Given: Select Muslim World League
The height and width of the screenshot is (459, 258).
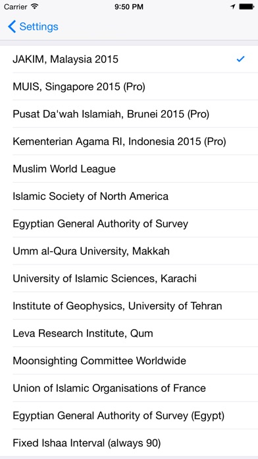Looking at the screenshot, I should point(129,169).
